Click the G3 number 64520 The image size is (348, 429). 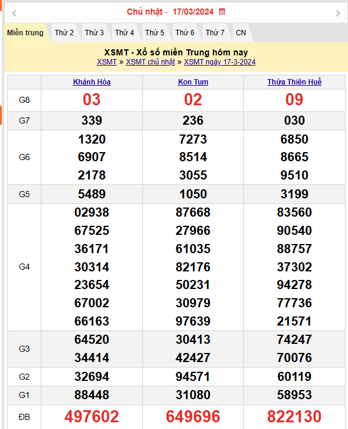click(x=92, y=340)
